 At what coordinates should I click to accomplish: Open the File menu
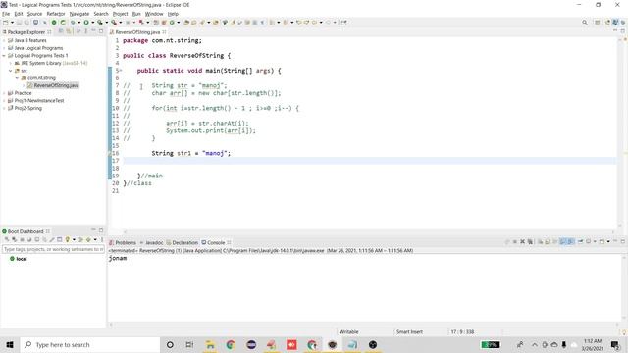pos(6,14)
